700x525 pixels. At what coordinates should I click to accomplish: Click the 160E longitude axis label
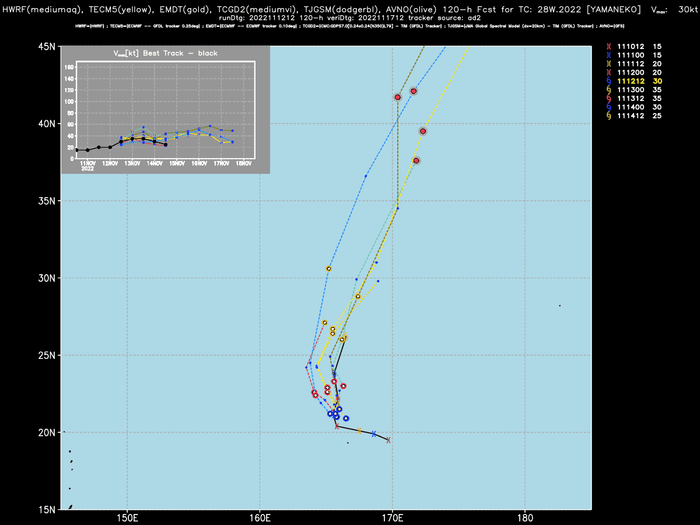[x=260, y=518]
